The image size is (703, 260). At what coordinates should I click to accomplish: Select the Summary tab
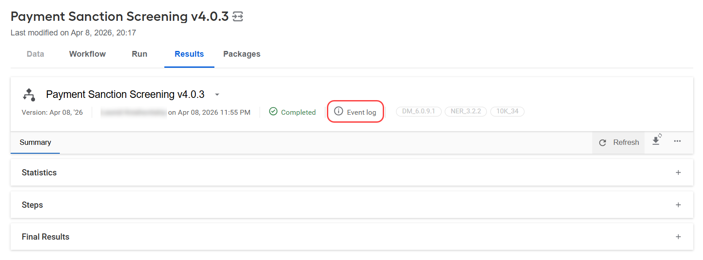tap(35, 143)
